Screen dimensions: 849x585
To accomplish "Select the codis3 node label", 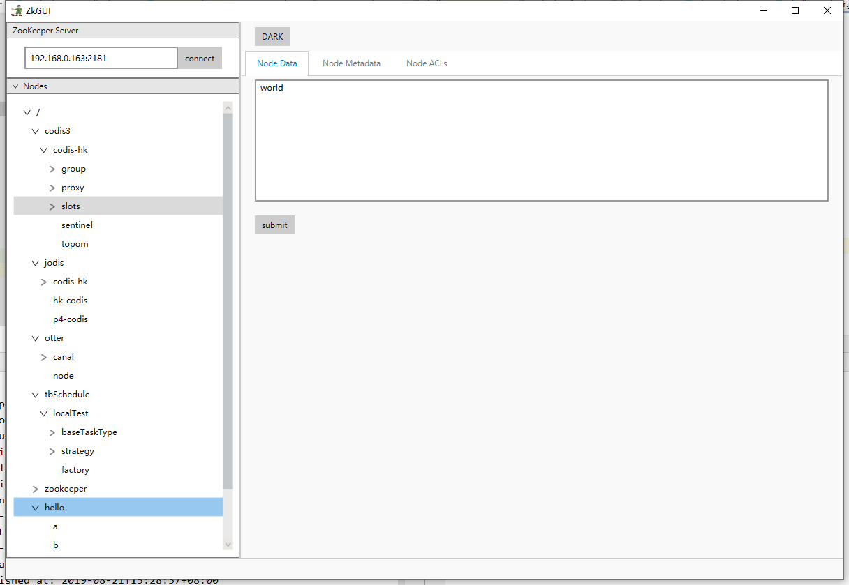I will [x=57, y=131].
